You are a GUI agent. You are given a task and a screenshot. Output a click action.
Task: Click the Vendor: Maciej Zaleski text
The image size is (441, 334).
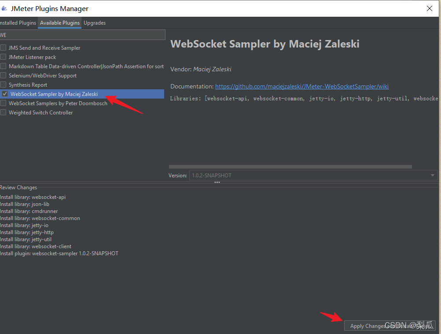pyautogui.click(x=201, y=69)
